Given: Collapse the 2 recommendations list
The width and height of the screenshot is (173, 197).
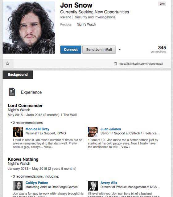Looking at the screenshot, I should [27, 123].
